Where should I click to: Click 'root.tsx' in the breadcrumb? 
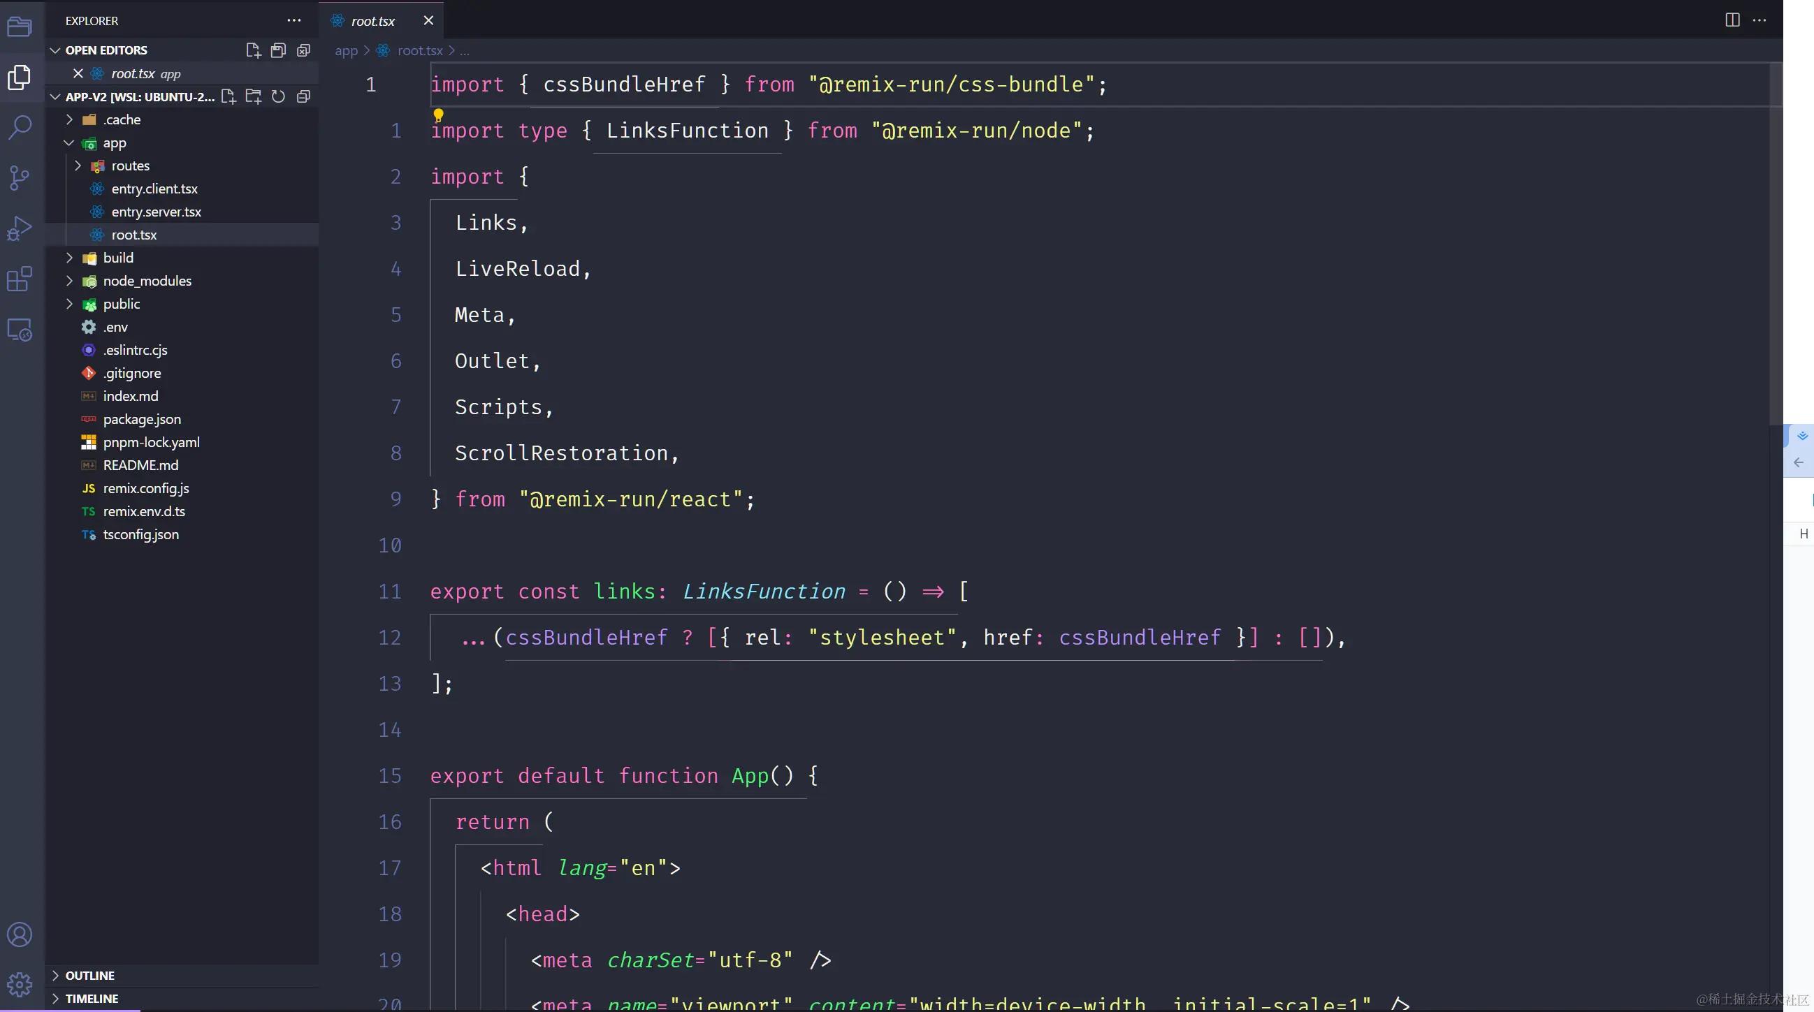[x=420, y=51]
